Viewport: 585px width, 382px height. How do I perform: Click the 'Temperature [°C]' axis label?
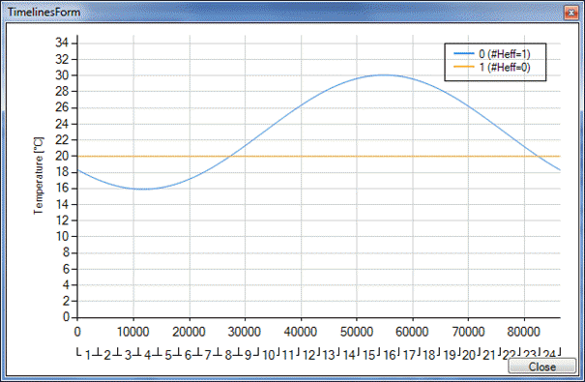tap(39, 176)
